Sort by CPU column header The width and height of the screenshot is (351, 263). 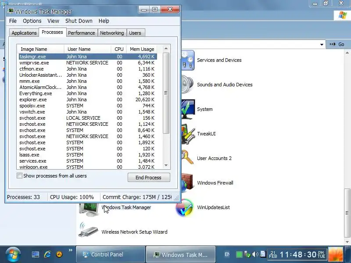click(119, 49)
